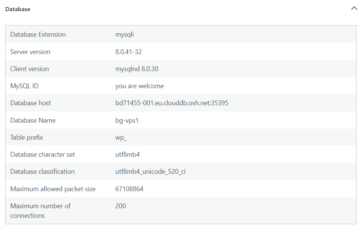Click the Database Name label

point(33,120)
